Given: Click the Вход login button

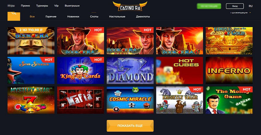Looking at the screenshot, I should tap(235, 6).
